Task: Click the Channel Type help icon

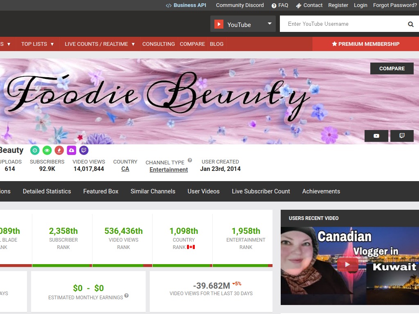Action: point(190,160)
